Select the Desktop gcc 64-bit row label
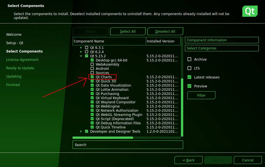265x167 pixels. (111, 60)
